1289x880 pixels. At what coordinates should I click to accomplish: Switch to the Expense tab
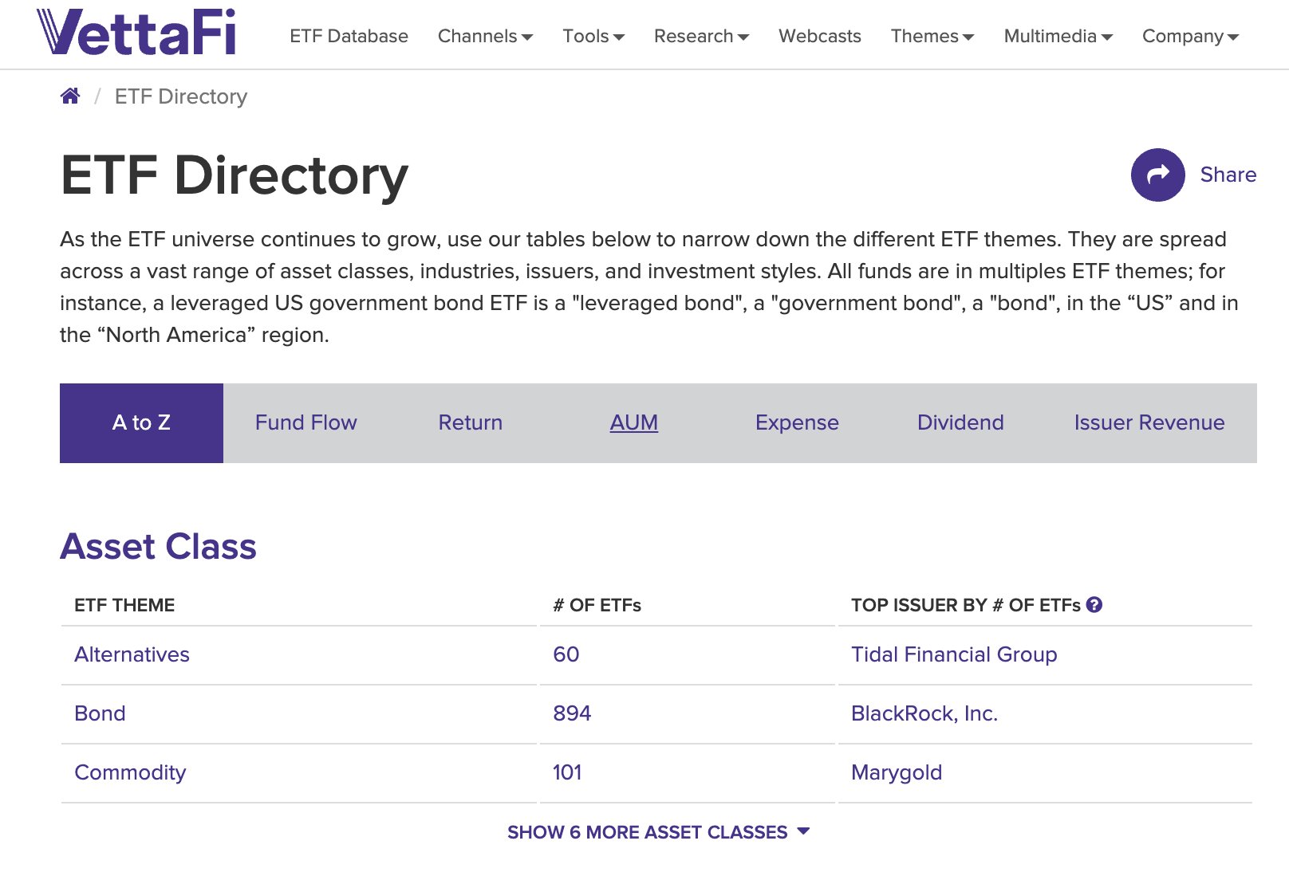[x=797, y=423]
